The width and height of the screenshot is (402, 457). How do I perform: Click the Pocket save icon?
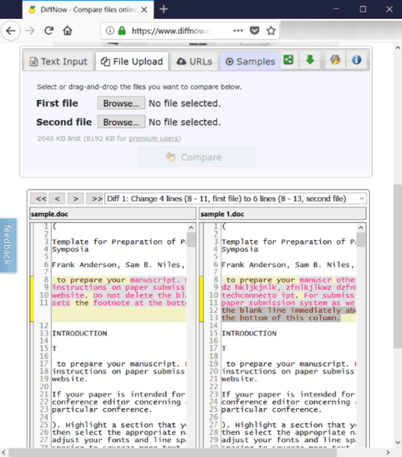tap(255, 31)
